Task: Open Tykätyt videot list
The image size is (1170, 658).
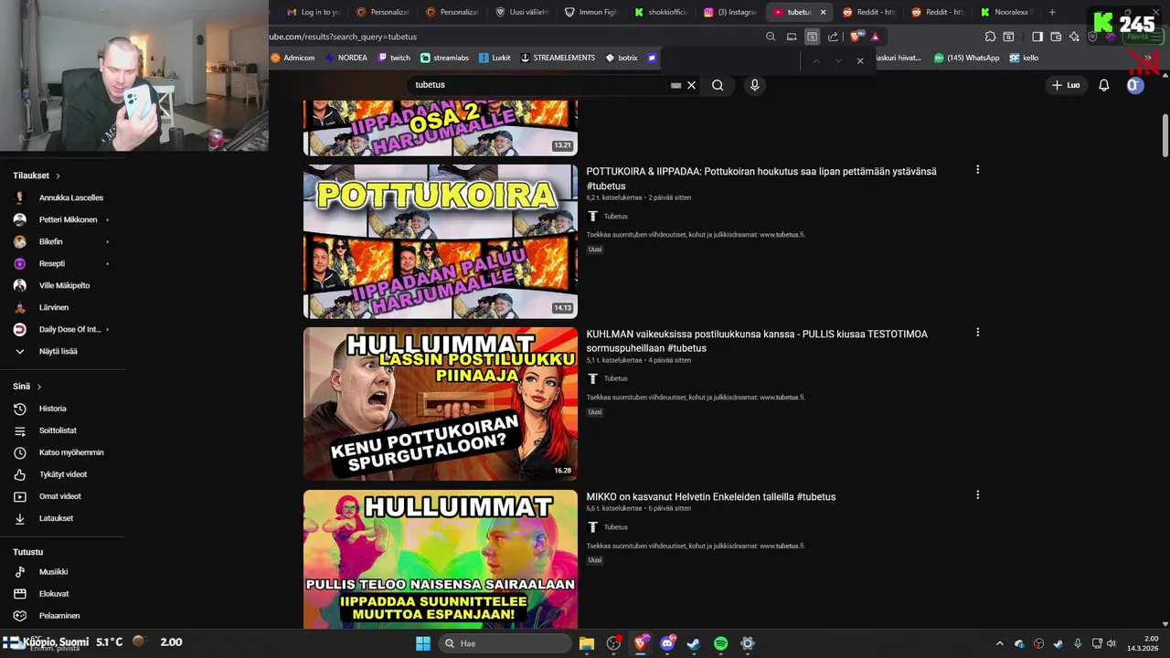Action: [64, 474]
